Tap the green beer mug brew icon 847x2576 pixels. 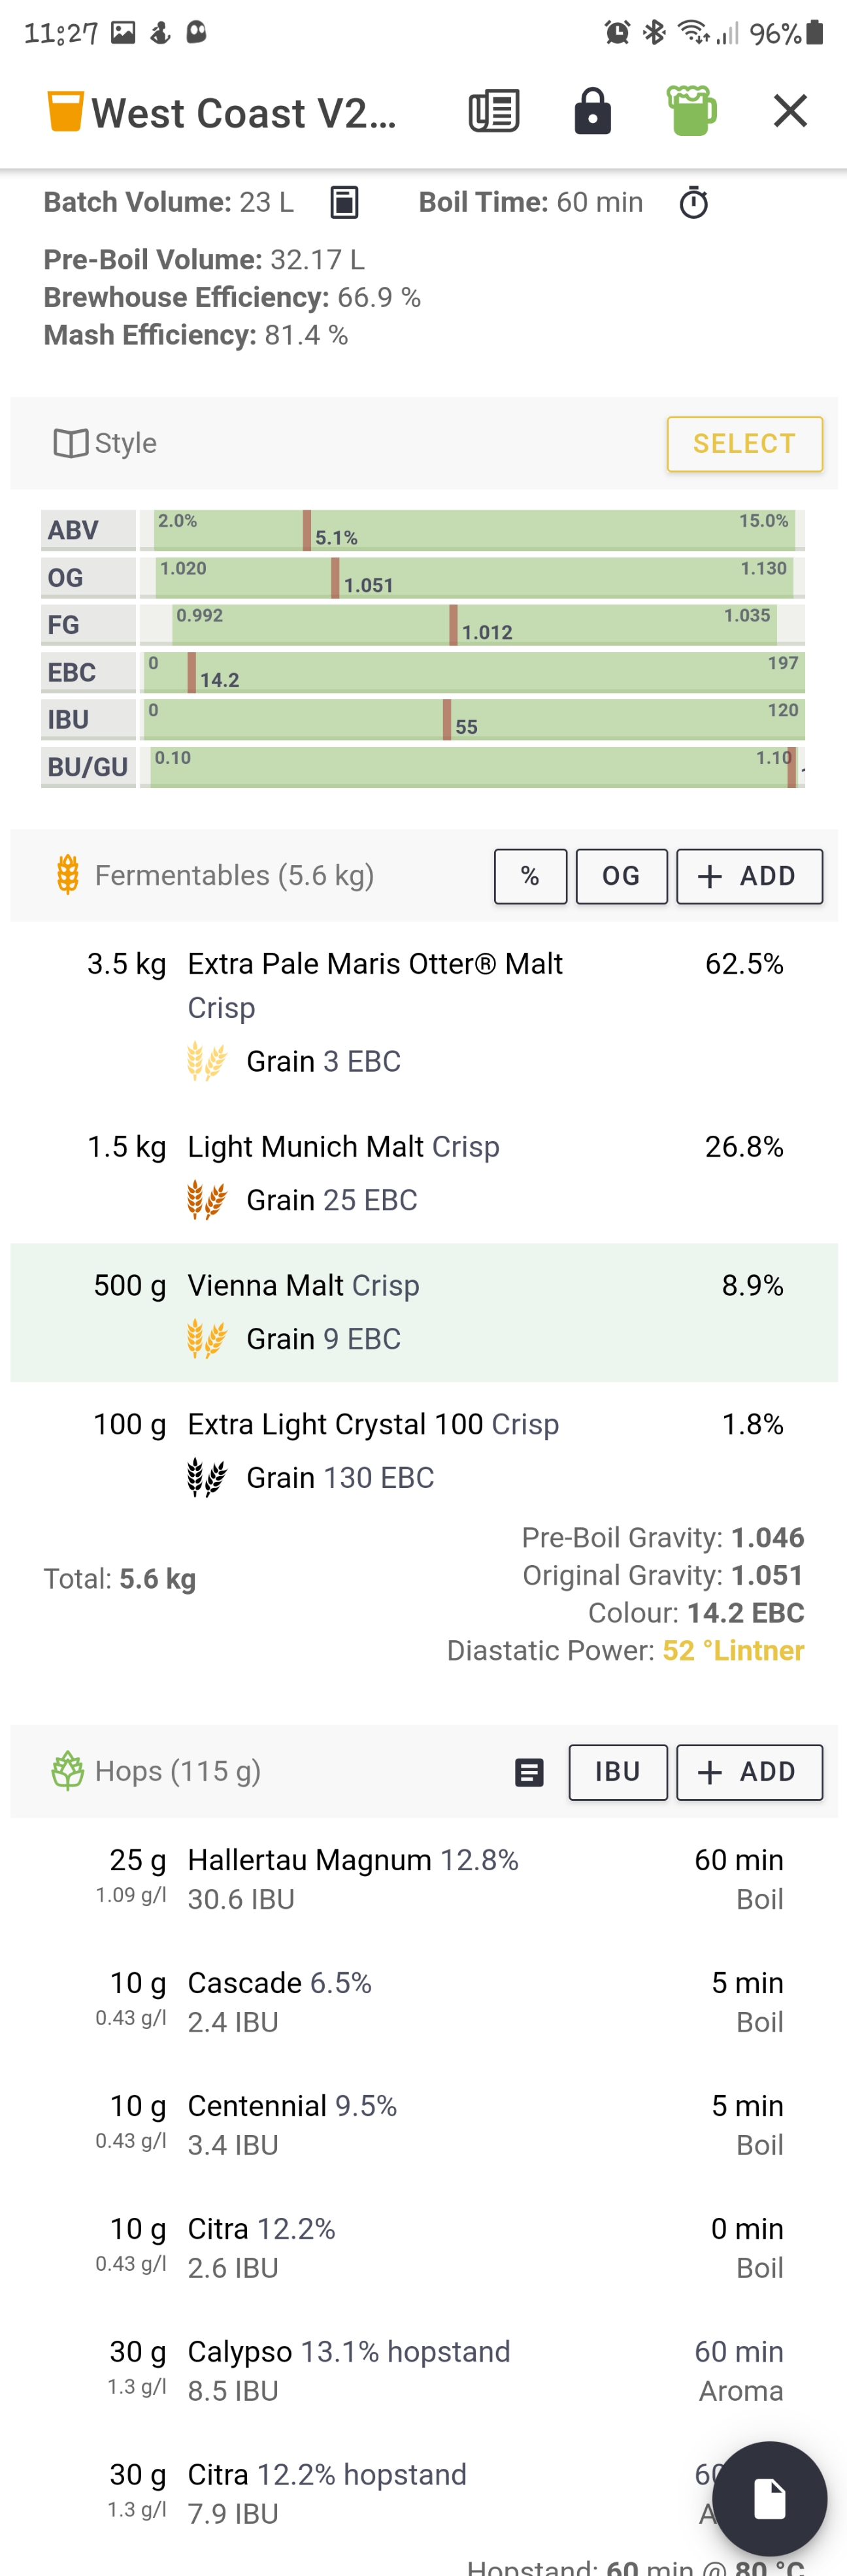(691, 110)
